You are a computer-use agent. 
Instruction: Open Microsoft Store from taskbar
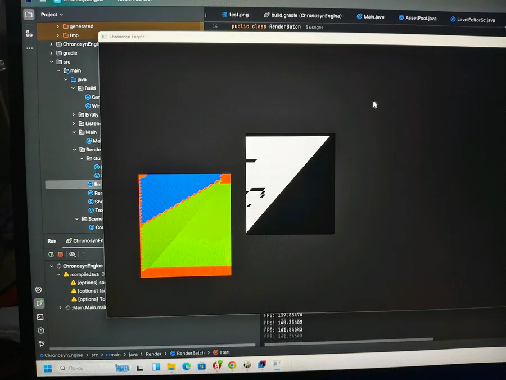pos(202,366)
